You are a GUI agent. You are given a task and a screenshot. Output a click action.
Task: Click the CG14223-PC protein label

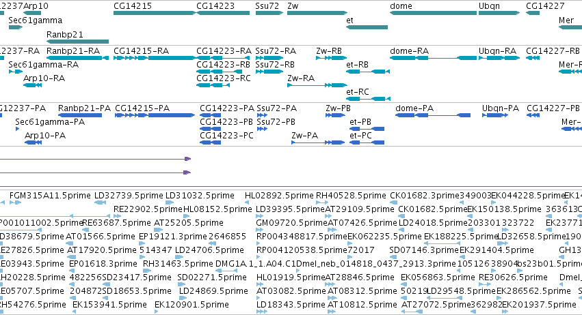coord(227,136)
